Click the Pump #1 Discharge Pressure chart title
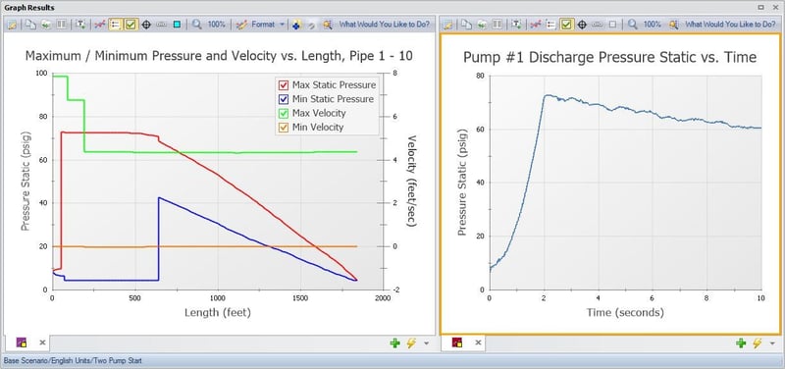785x369 pixels. pyautogui.click(x=609, y=58)
